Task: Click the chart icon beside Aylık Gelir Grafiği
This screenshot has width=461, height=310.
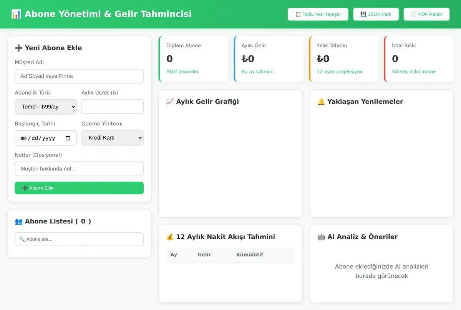Action: 170,102
